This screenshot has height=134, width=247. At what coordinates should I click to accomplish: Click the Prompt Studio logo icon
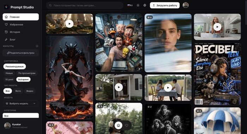[x=6, y=7]
